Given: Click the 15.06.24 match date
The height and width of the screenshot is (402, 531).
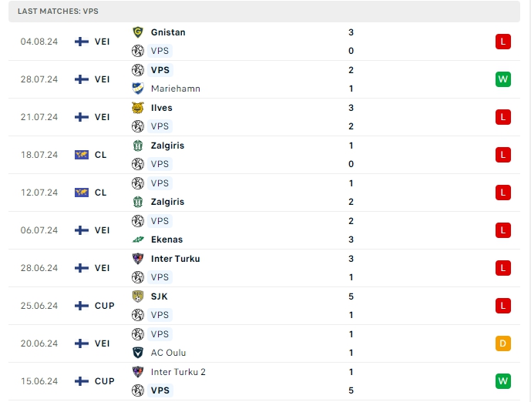Looking at the screenshot, I should 39,381.
